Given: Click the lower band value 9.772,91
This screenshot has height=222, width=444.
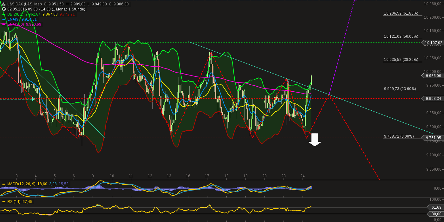Looking at the screenshot, I should [67, 14].
